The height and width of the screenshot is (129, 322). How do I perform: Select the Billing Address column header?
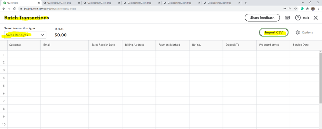139,45
